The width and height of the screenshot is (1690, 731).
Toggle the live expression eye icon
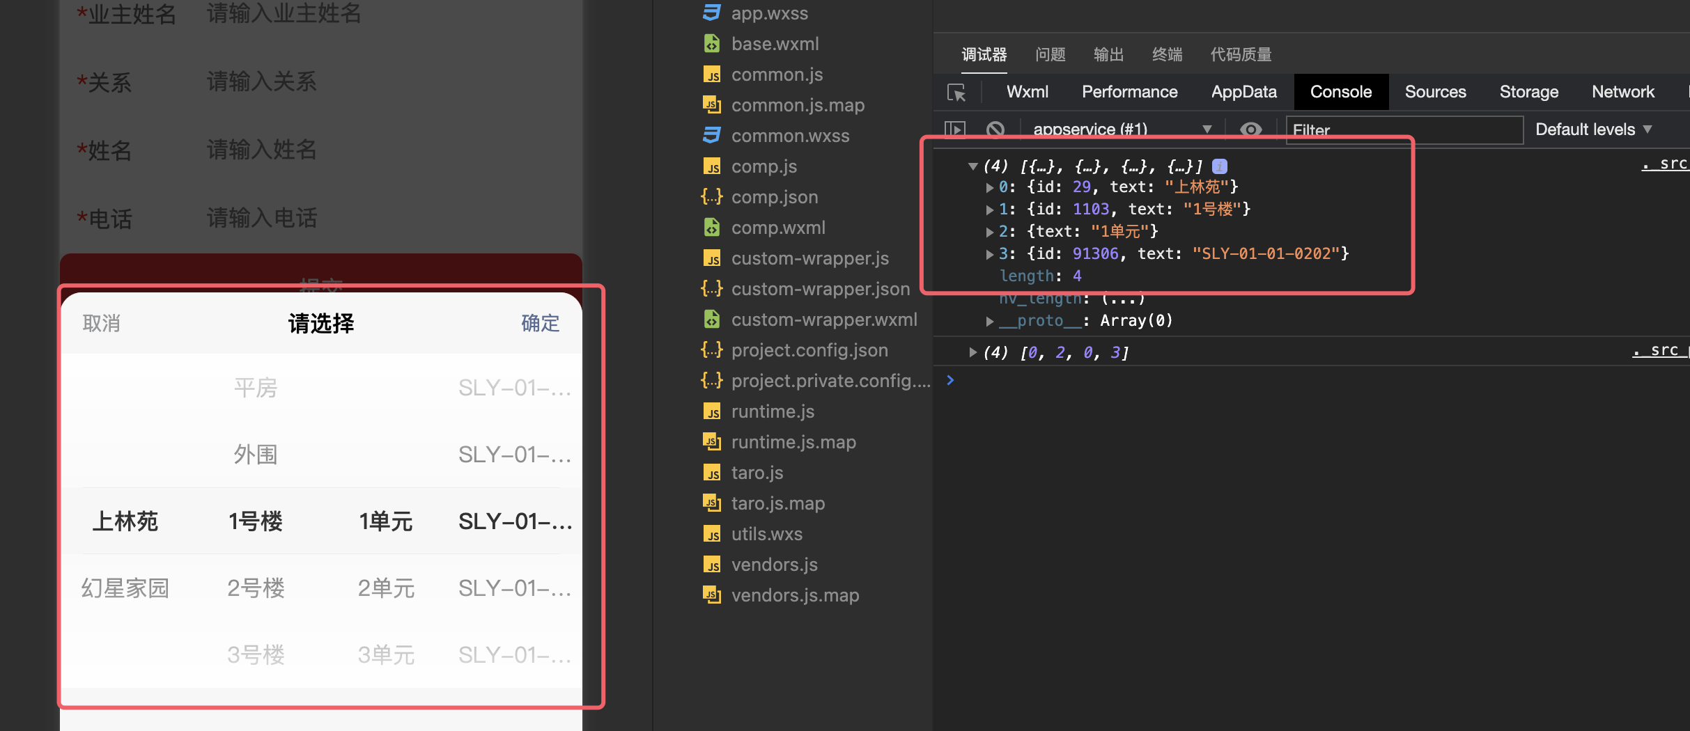1252,129
